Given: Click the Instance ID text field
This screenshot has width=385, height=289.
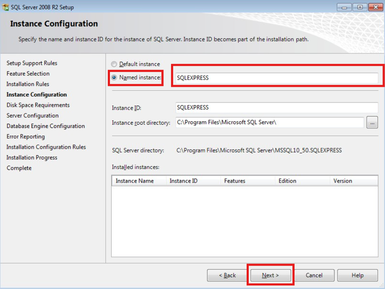Looking at the screenshot, I should [276, 108].
